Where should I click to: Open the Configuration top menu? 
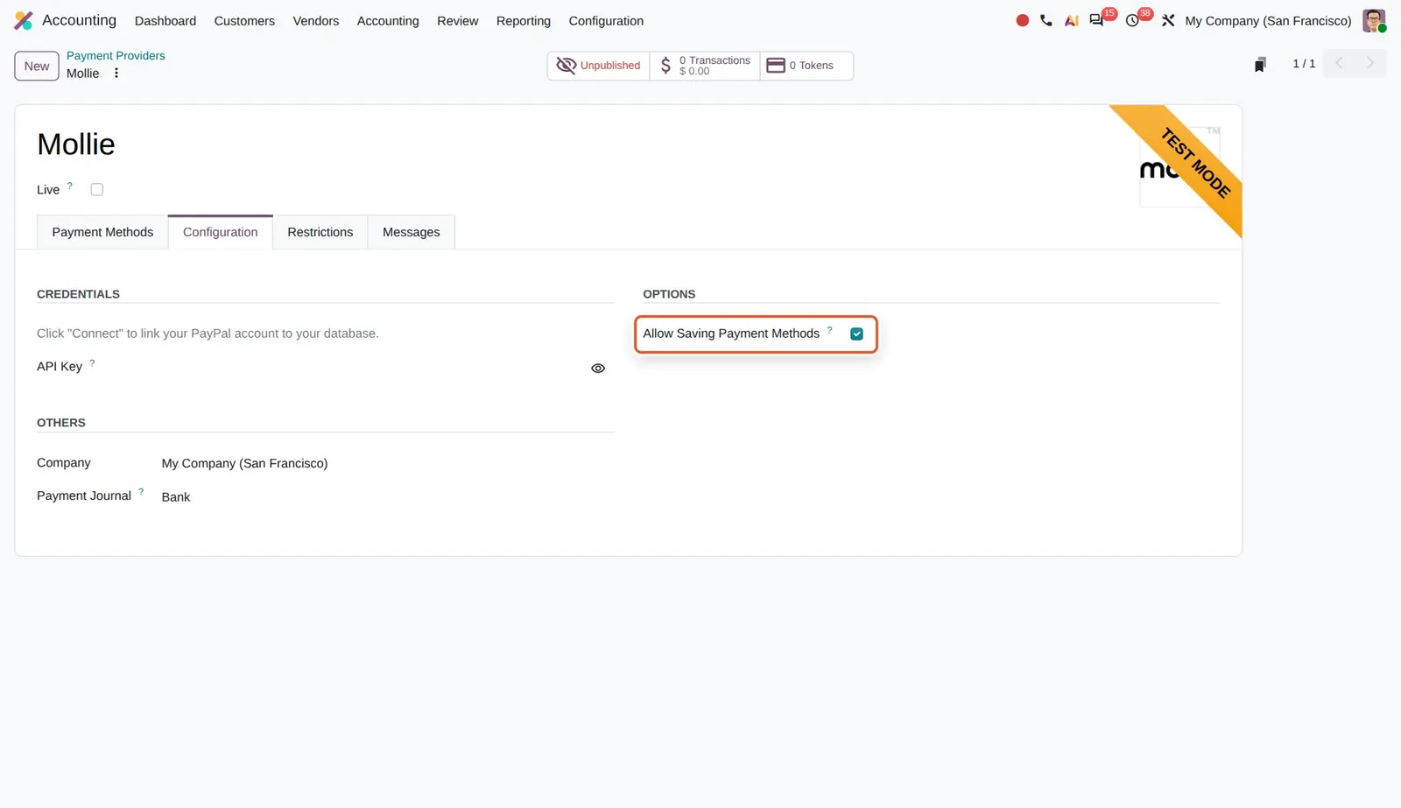coord(606,21)
